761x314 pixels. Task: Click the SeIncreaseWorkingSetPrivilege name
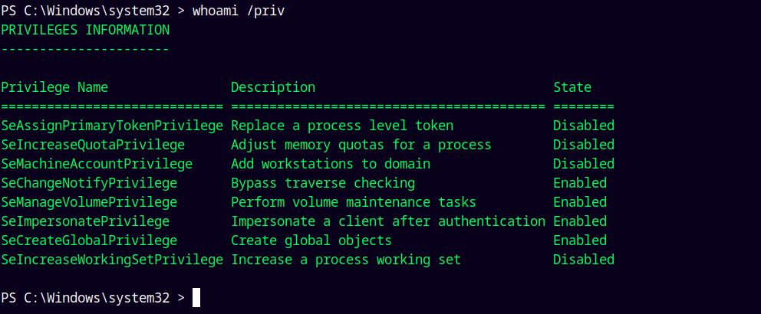click(112, 260)
